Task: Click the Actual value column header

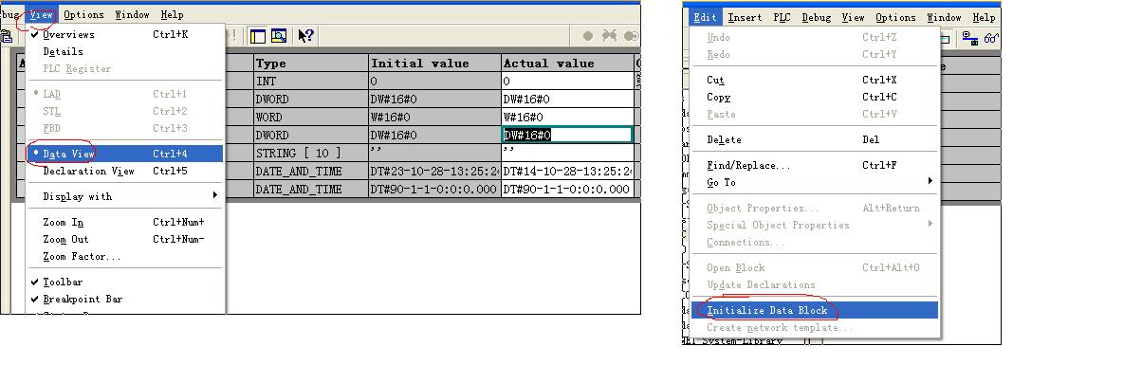Action: click(567, 64)
